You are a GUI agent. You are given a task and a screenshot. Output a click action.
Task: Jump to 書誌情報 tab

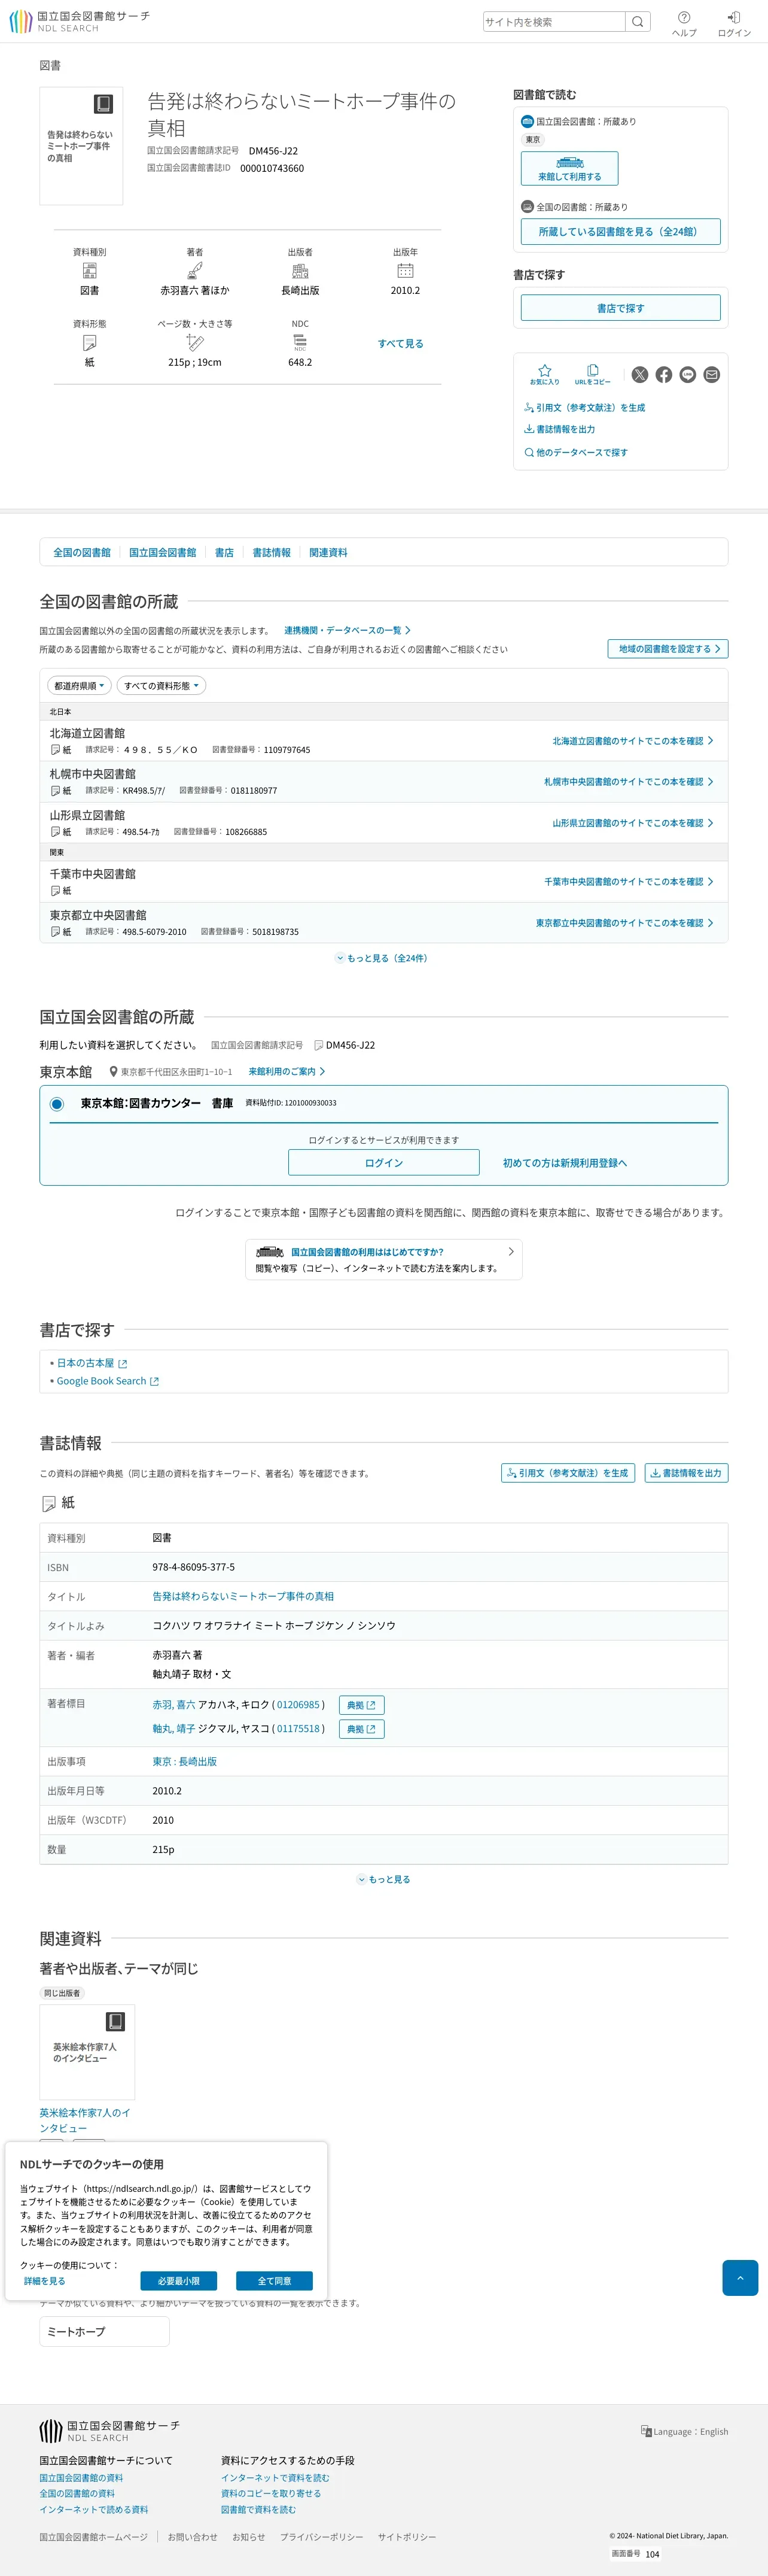pyautogui.click(x=271, y=552)
